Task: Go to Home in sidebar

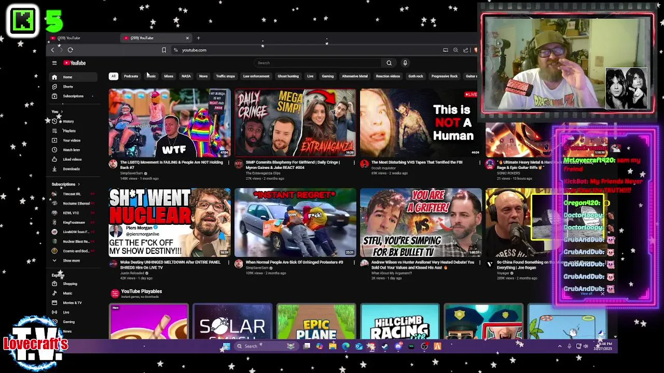Action: [x=74, y=77]
